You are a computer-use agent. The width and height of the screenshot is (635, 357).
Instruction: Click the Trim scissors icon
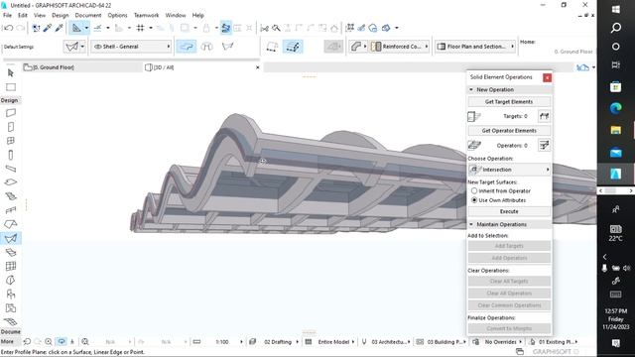[x=265, y=28]
